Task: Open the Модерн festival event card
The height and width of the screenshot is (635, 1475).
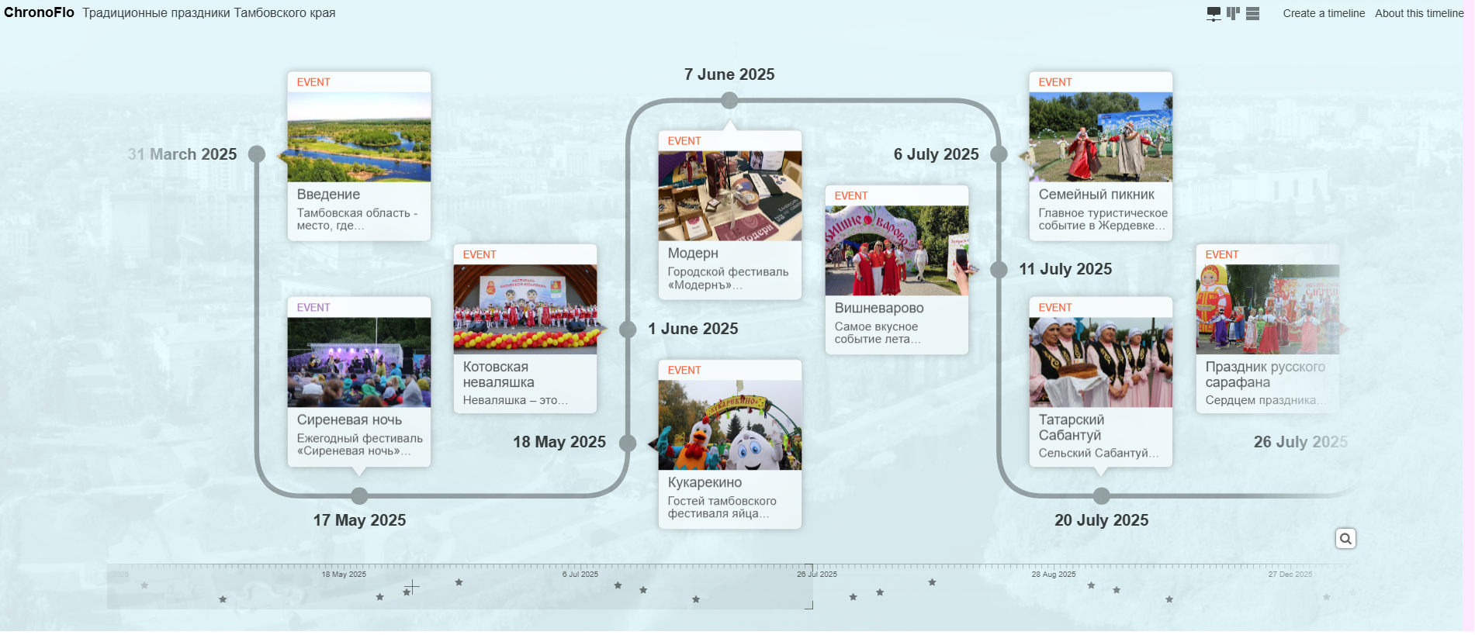Action: 729,254
